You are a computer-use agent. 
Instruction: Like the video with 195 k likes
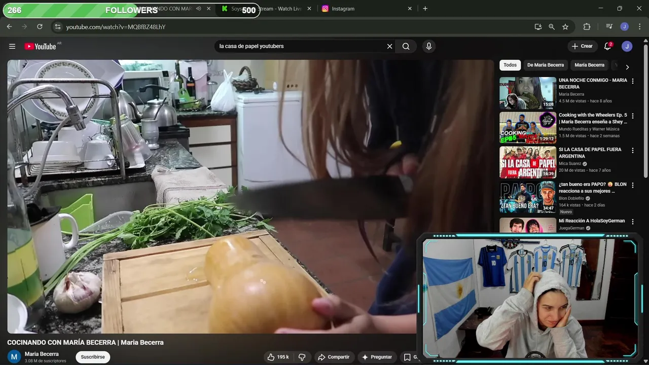pos(278,357)
